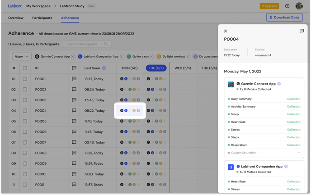
Task: Open the comment icon for P0005
Action: (x=74, y=121)
